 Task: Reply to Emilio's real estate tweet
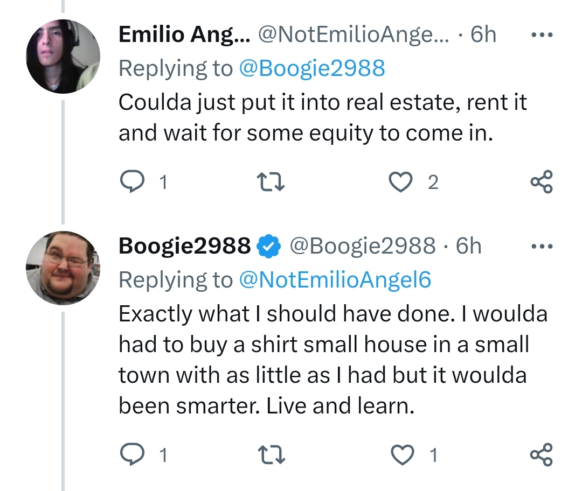pyautogui.click(x=129, y=184)
